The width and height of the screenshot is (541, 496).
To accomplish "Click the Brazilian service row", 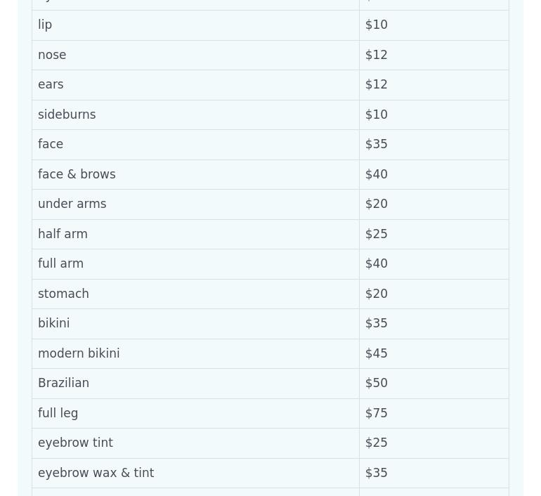I will [x=63, y=383].
